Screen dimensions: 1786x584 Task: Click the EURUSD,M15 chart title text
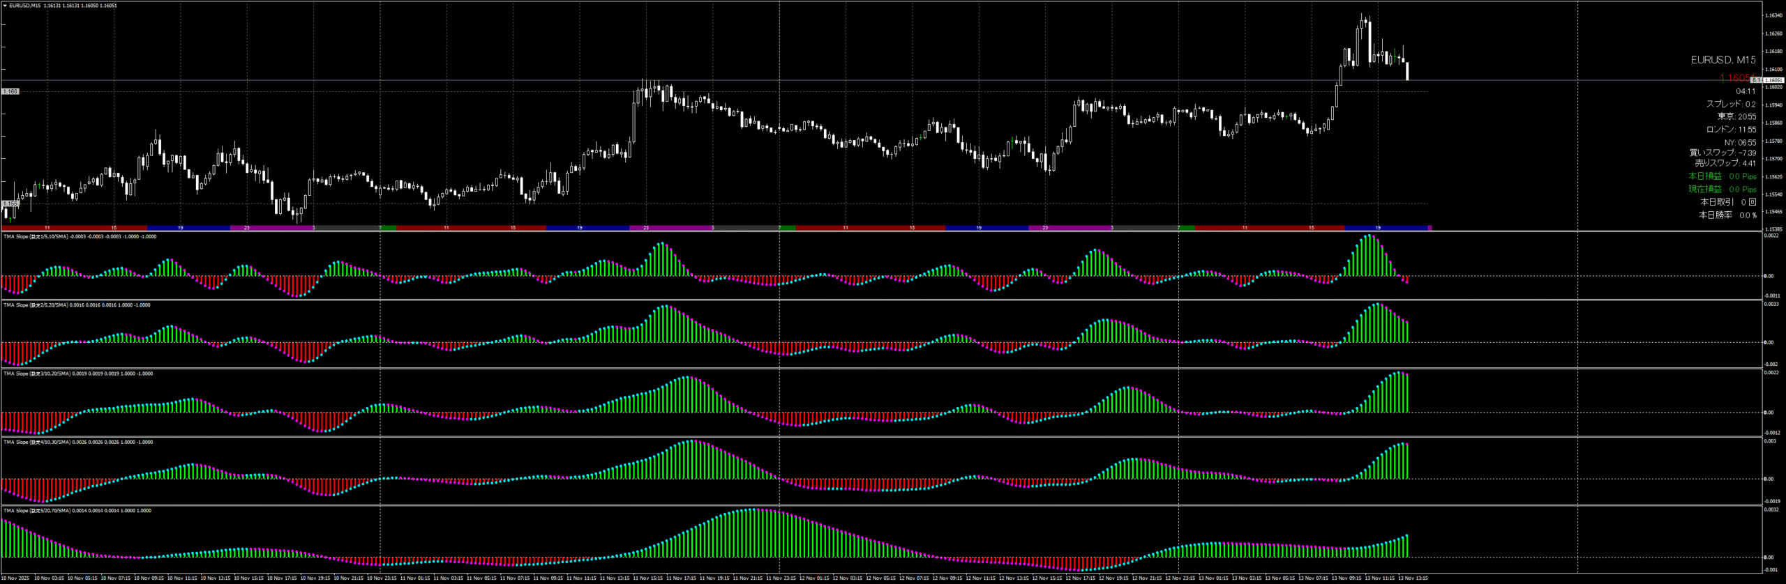[25, 6]
